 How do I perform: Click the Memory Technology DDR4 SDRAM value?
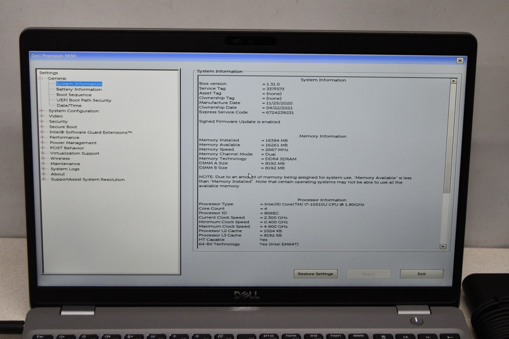[x=281, y=159]
